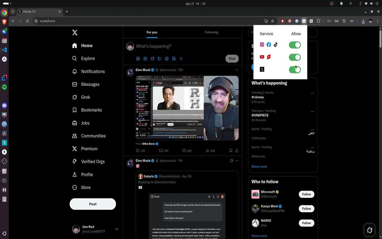Open the more options menu on the first post

(237, 70)
